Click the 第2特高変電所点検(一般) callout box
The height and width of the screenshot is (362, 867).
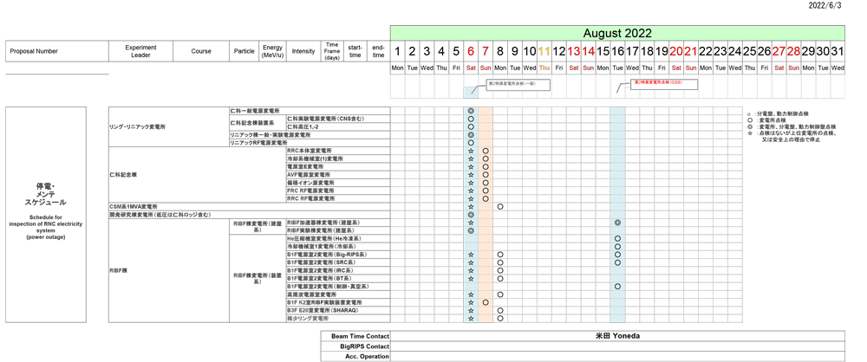(518, 85)
